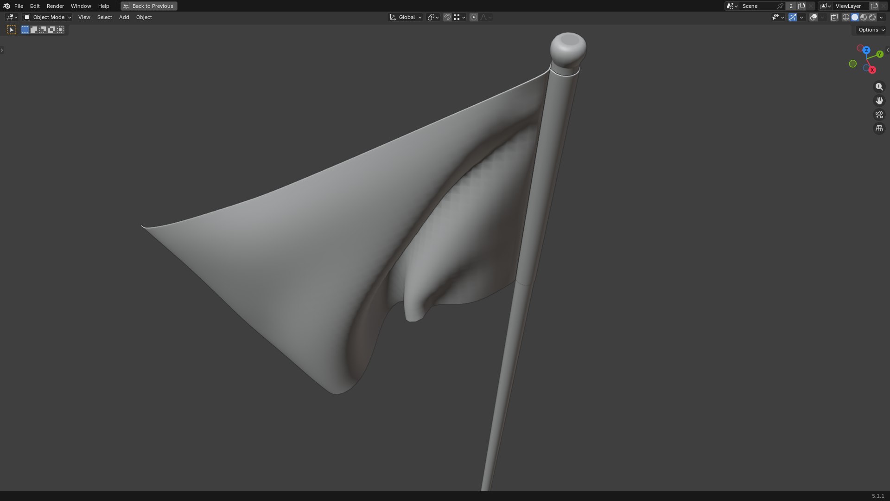The width and height of the screenshot is (890, 501).
Task: Toggle Proportional Editing
Action: click(474, 17)
